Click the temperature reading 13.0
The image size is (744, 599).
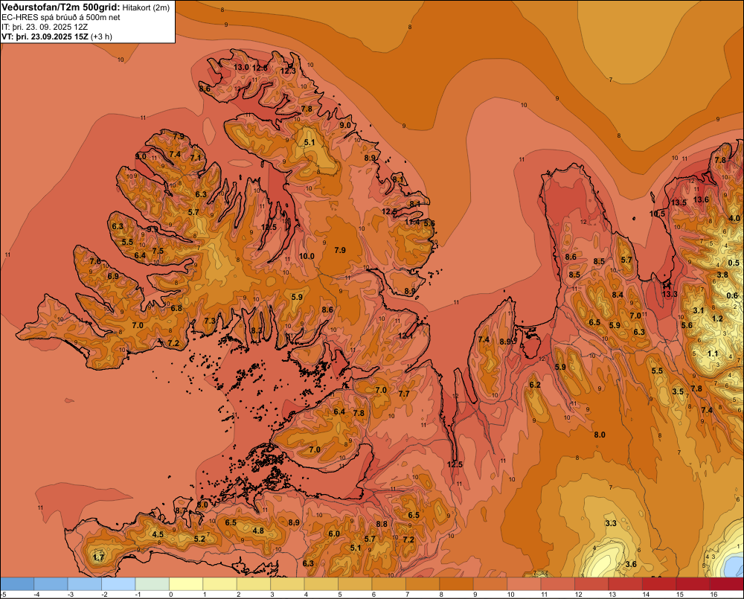pos(241,67)
